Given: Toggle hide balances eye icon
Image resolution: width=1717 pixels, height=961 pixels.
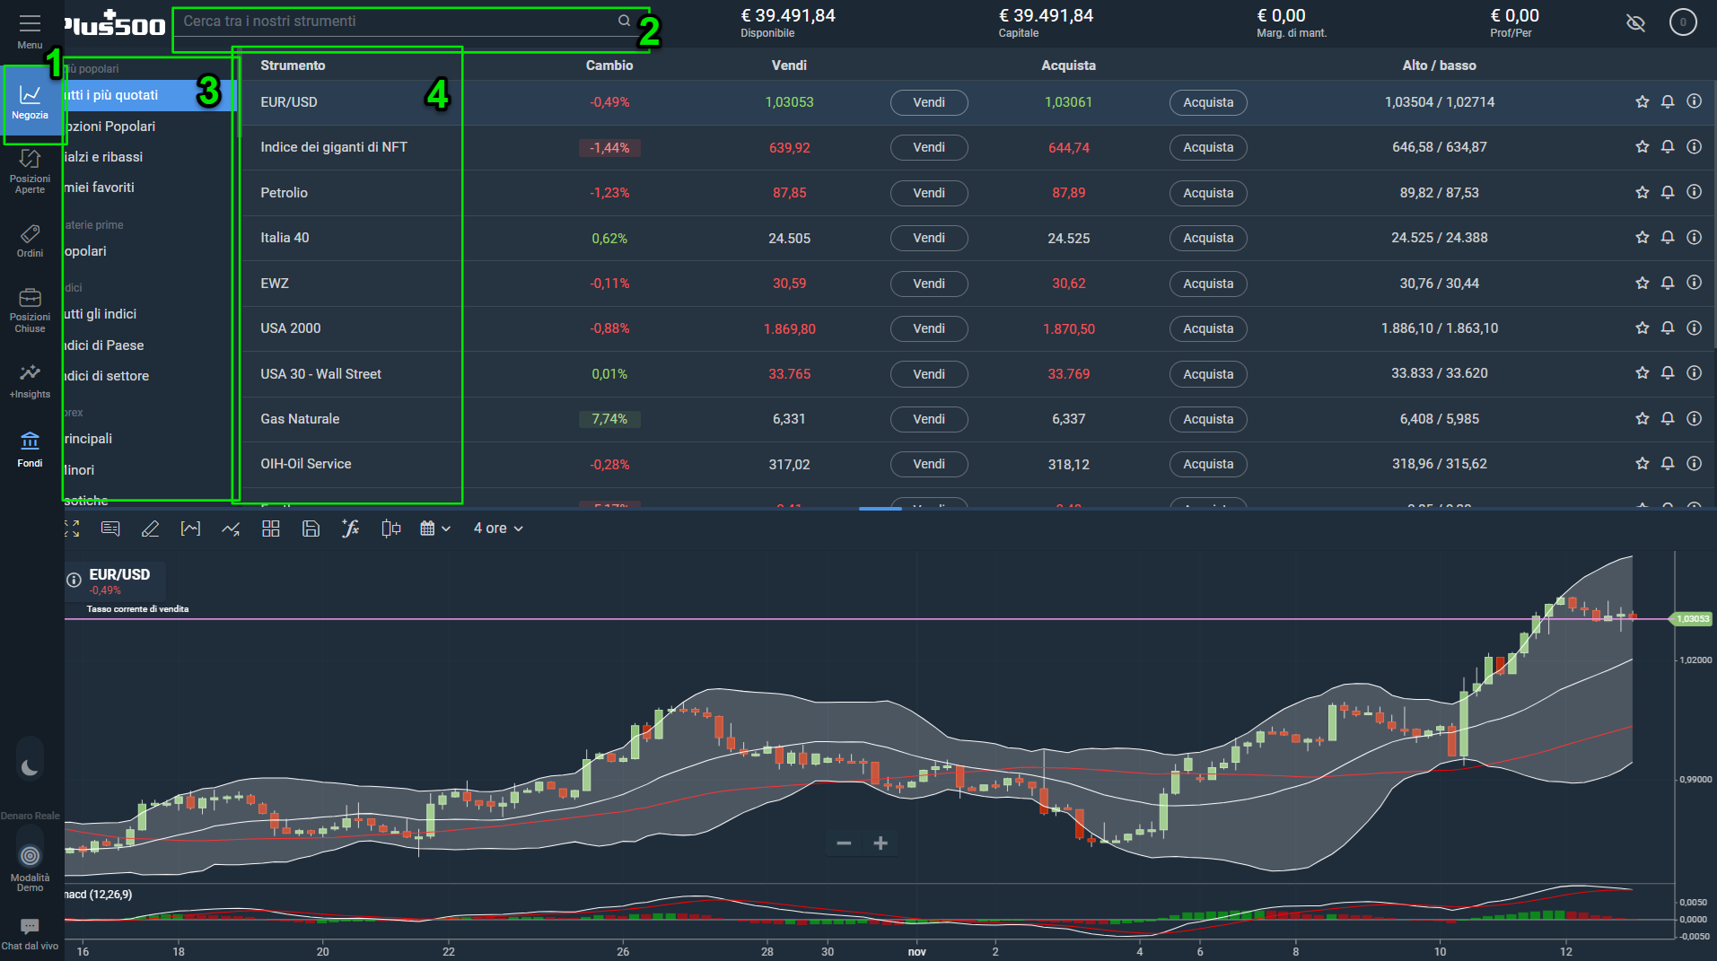Looking at the screenshot, I should tap(1635, 22).
